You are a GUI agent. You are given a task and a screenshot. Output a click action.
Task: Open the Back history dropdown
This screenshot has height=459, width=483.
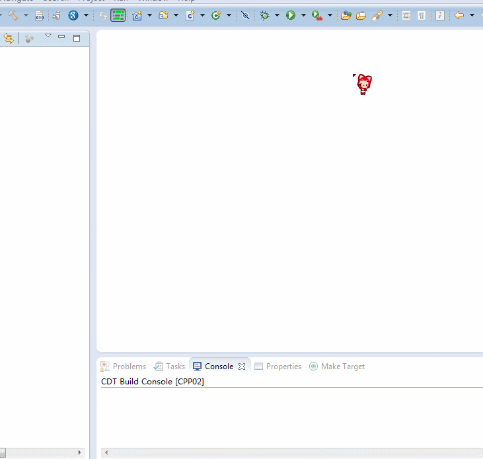tap(472, 15)
